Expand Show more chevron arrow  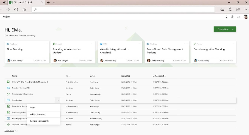(16, 131)
